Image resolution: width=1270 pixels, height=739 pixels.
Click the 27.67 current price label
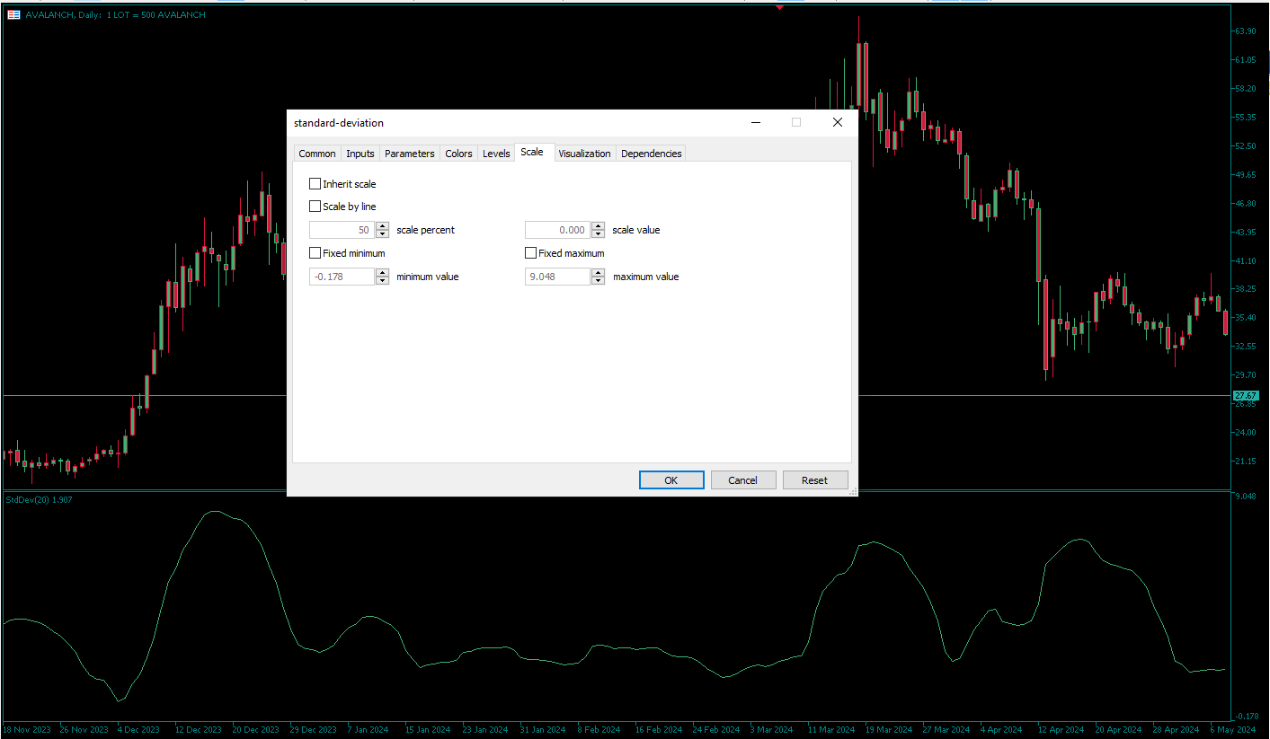[1246, 396]
